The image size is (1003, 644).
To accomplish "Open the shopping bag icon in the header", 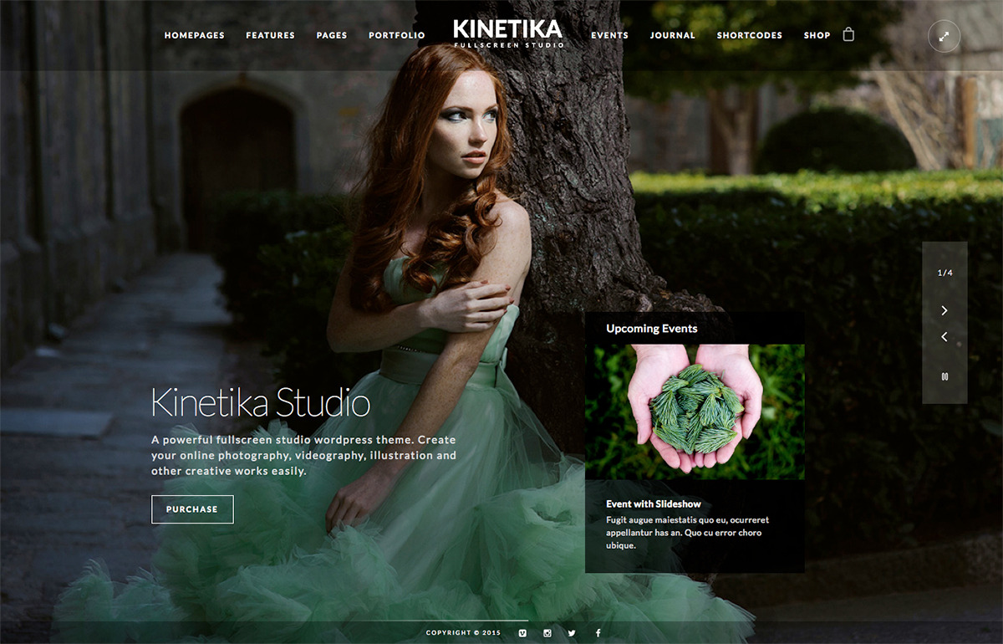I will [x=848, y=34].
